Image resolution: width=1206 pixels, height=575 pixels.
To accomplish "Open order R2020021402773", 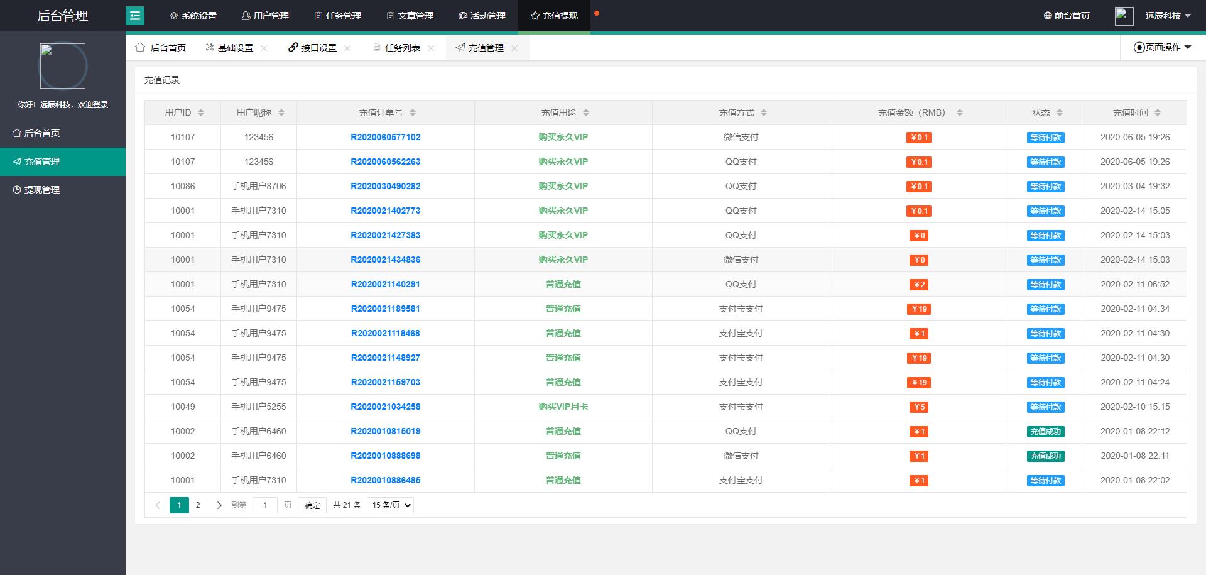I will [386, 211].
